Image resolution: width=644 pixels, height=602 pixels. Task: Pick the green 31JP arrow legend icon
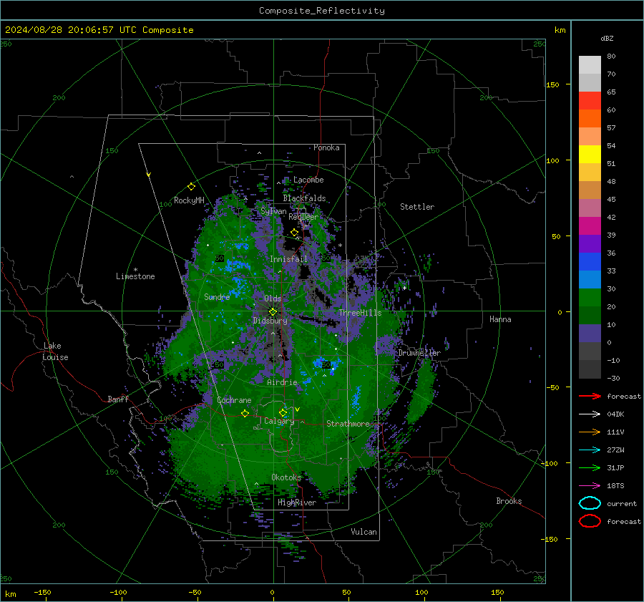click(x=590, y=467)
